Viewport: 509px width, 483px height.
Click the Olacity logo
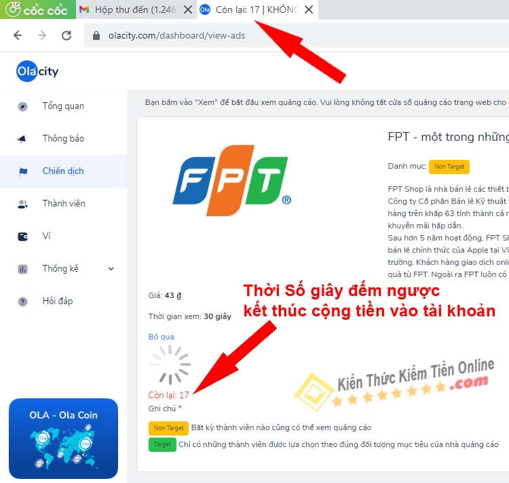pyautogui.click(x=37, y=71)
